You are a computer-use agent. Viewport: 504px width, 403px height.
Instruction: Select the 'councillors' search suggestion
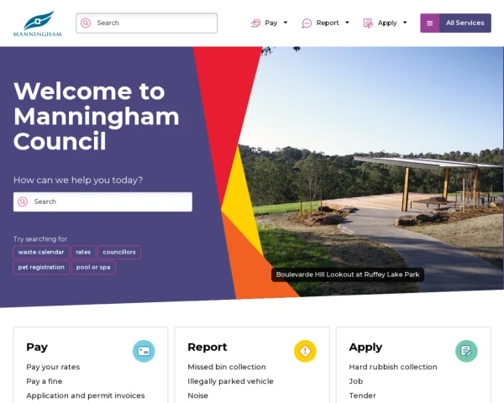[119, 252]
